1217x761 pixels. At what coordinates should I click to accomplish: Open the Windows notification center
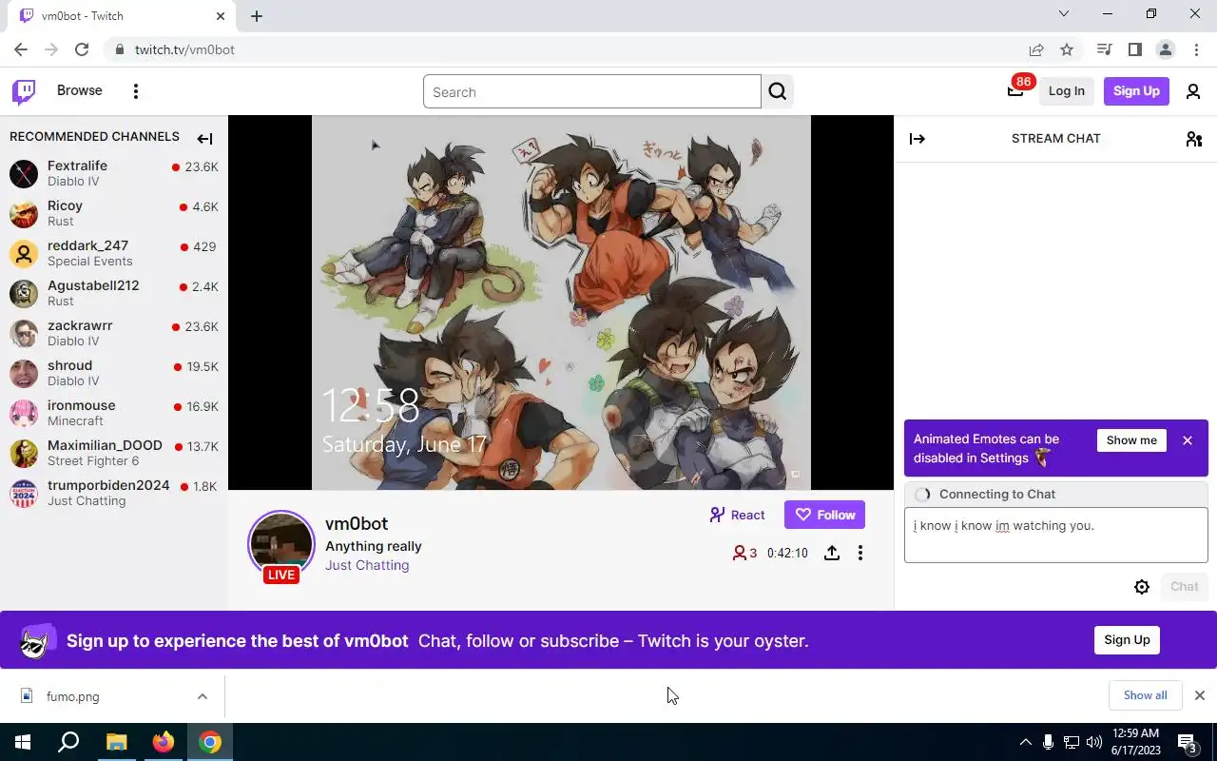tap(1188, 742)
